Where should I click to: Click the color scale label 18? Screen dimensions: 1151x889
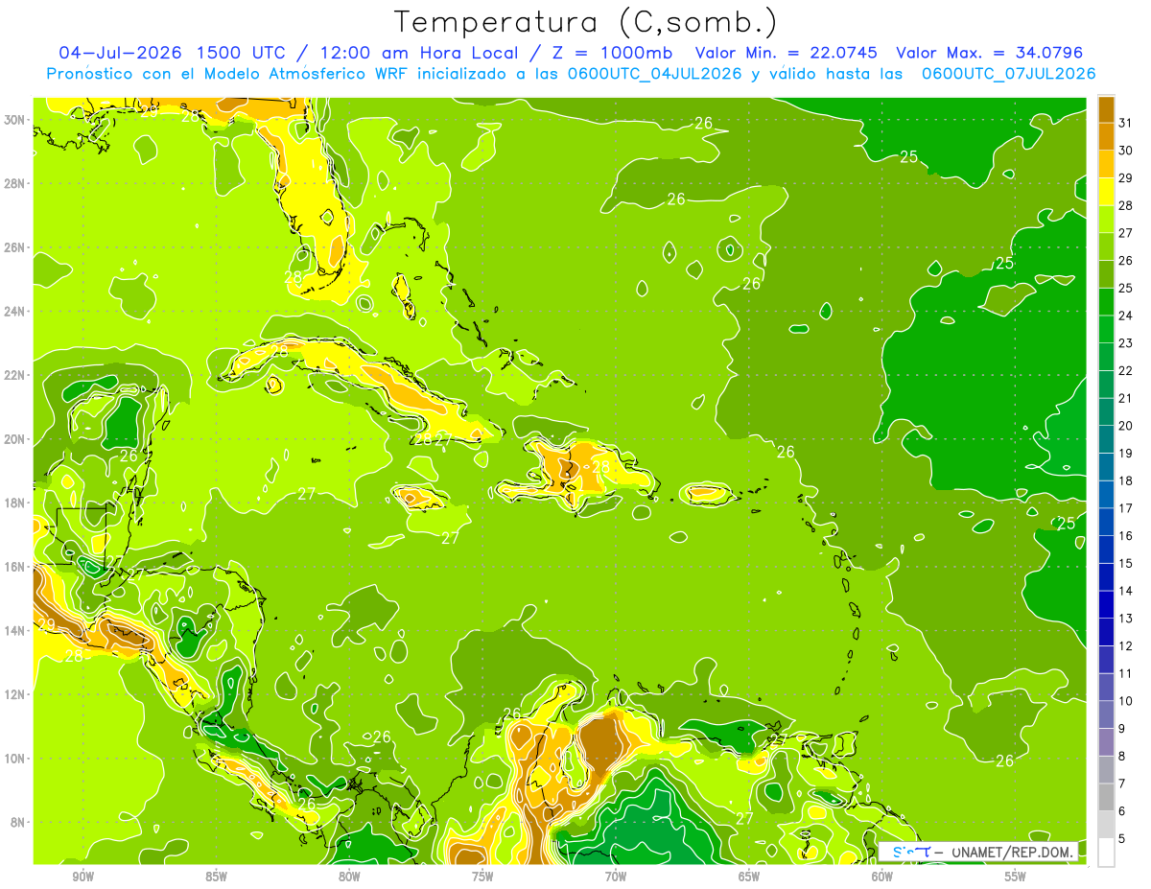point(1126,480)
